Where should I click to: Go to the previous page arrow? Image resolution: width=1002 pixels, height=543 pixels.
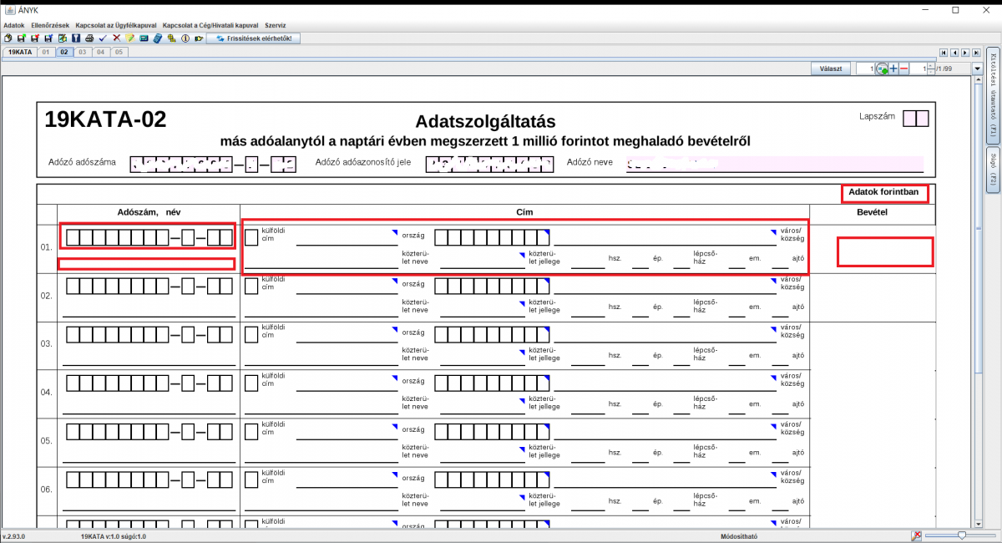click(954, 53)
